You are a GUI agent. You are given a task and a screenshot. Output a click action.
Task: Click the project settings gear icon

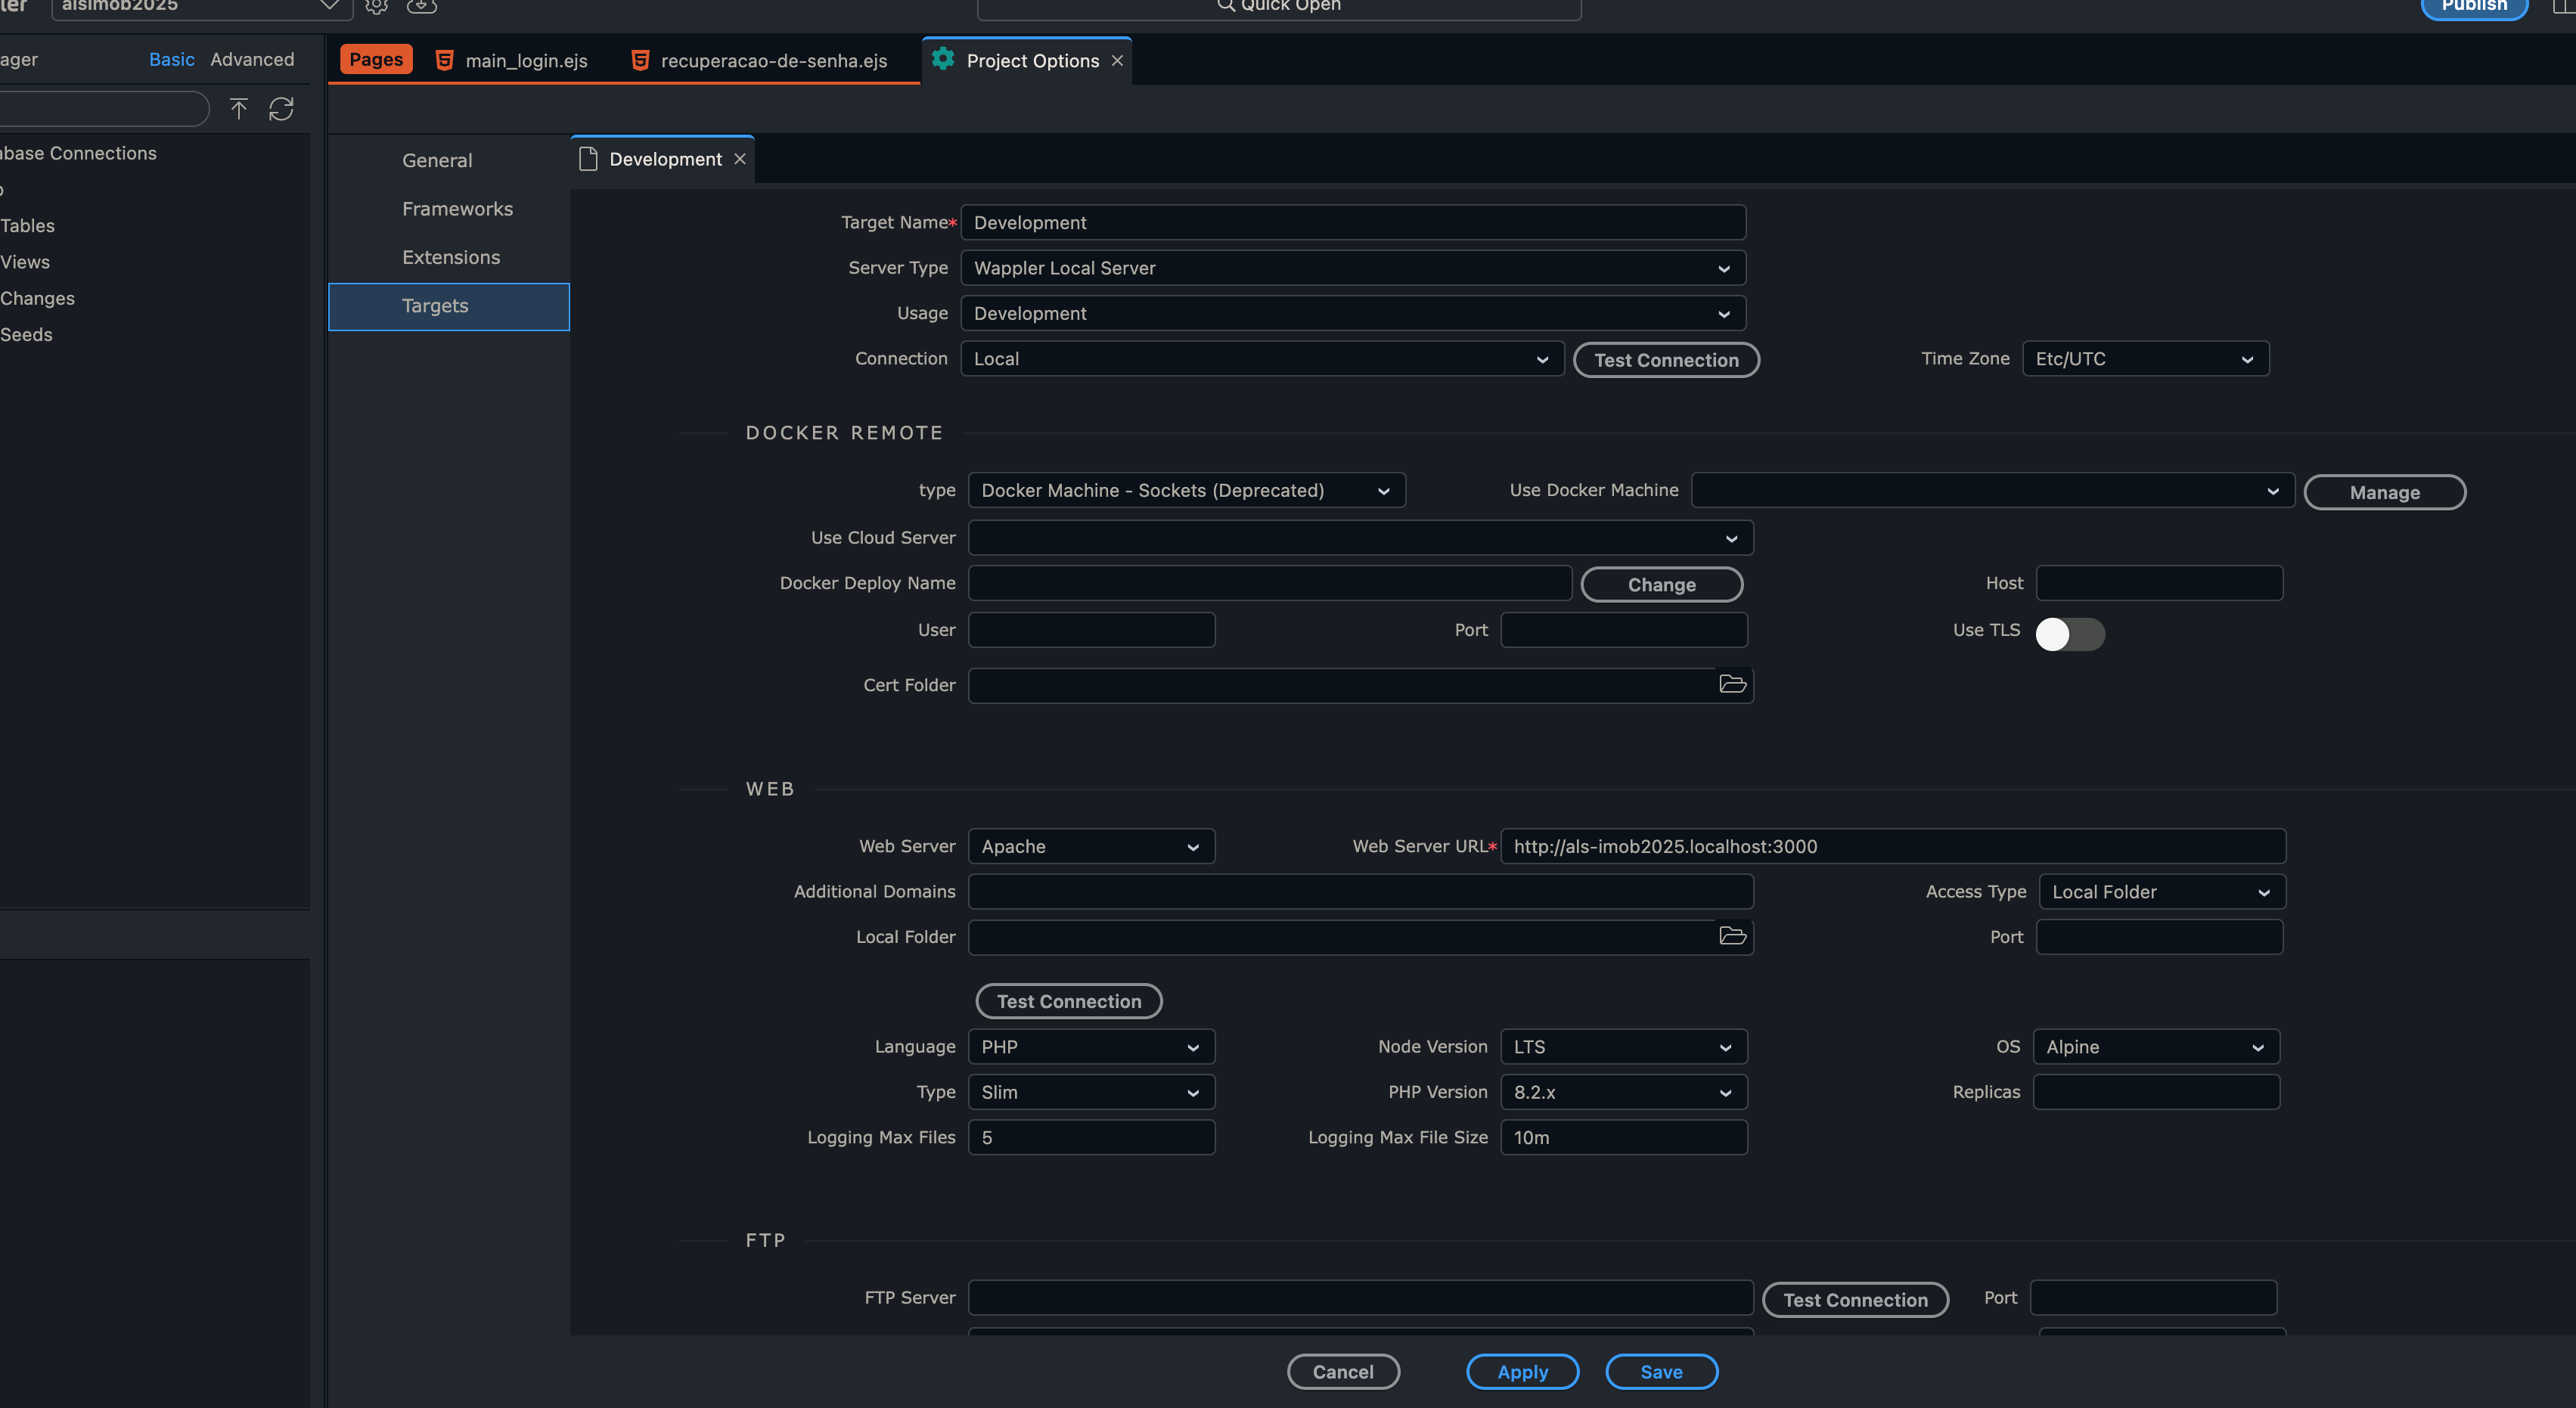tap(376, 7)
